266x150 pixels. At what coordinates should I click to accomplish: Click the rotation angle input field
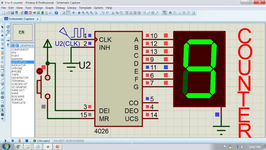tap(8, 35)
